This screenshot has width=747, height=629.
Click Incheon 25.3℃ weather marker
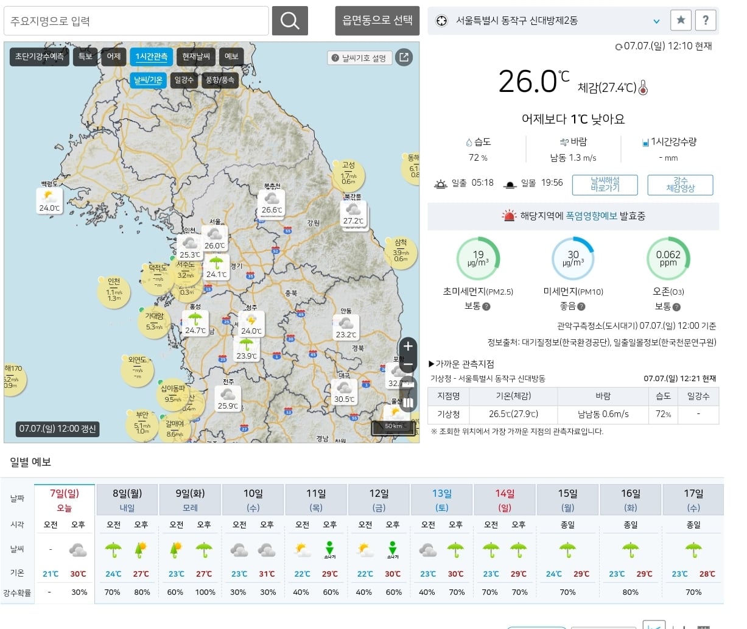coord(190,248)
